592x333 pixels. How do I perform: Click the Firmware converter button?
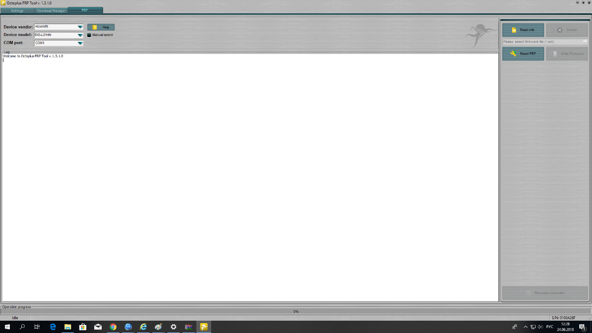point(545,293)
